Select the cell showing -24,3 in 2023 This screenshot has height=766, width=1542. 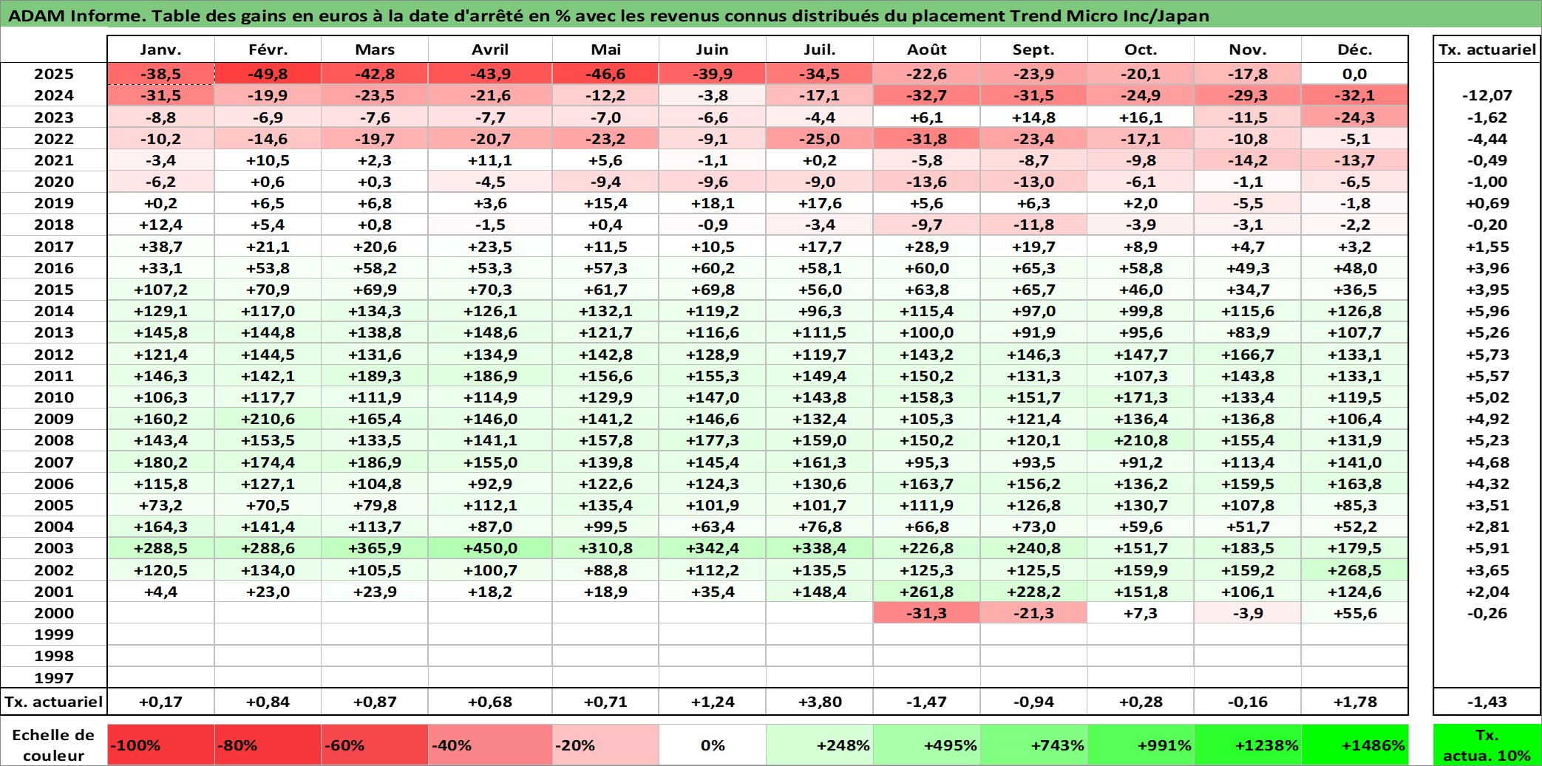click(1355, 117)
